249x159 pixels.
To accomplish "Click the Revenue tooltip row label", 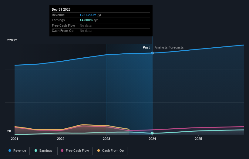I will tap(58, 15).
